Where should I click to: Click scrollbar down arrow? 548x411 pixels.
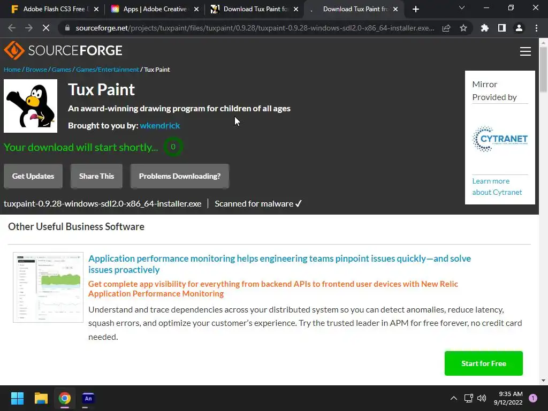click(x=543, y=380)
